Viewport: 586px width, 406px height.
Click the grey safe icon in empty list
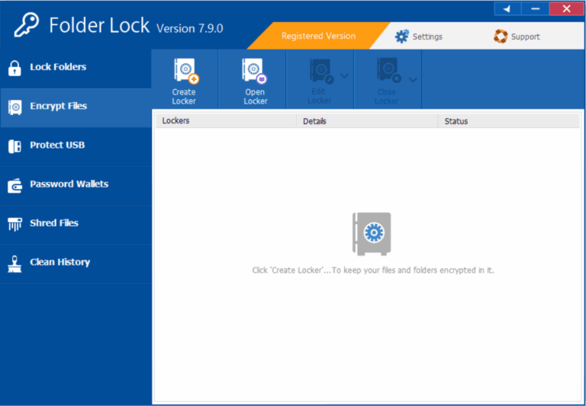[x=372, y=234]
